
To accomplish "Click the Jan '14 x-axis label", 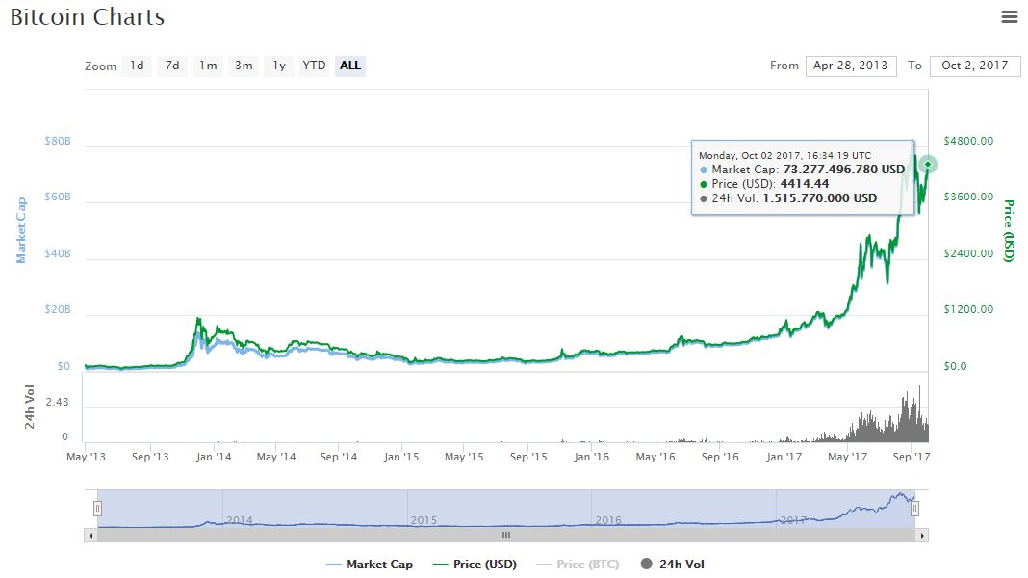I will (x=214, y=457).
